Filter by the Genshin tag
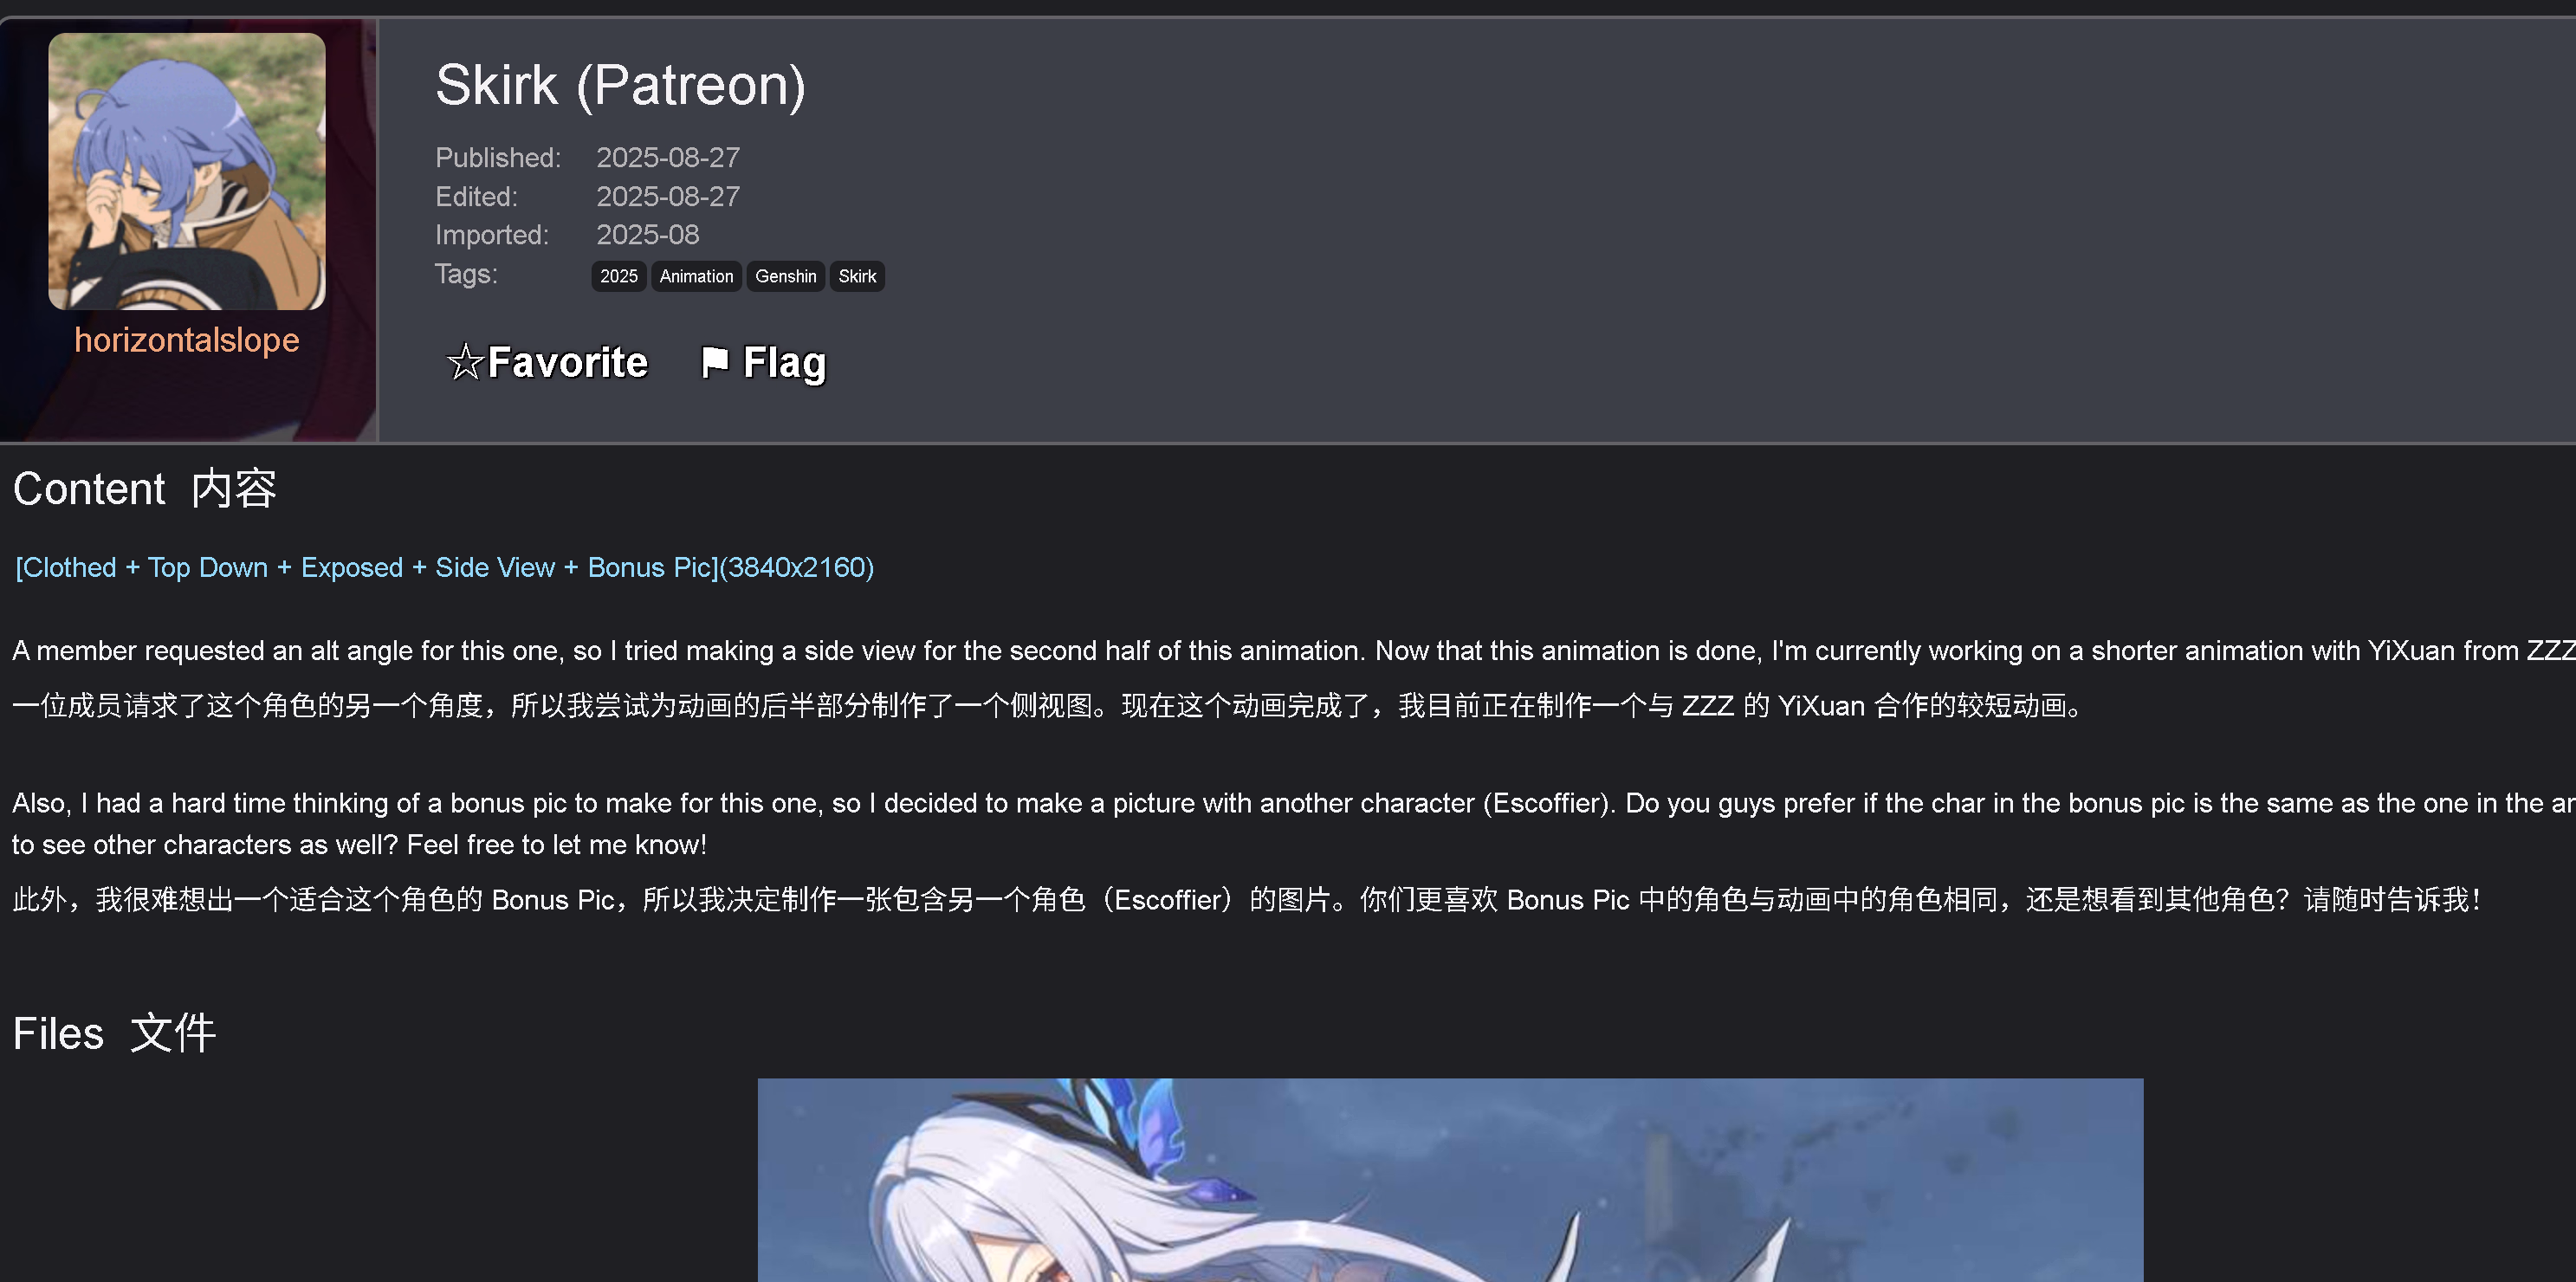2576x1282 pixels. coord(785,276)
